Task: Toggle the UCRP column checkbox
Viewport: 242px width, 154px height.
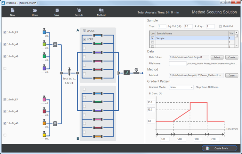Action: coord(85,40)
